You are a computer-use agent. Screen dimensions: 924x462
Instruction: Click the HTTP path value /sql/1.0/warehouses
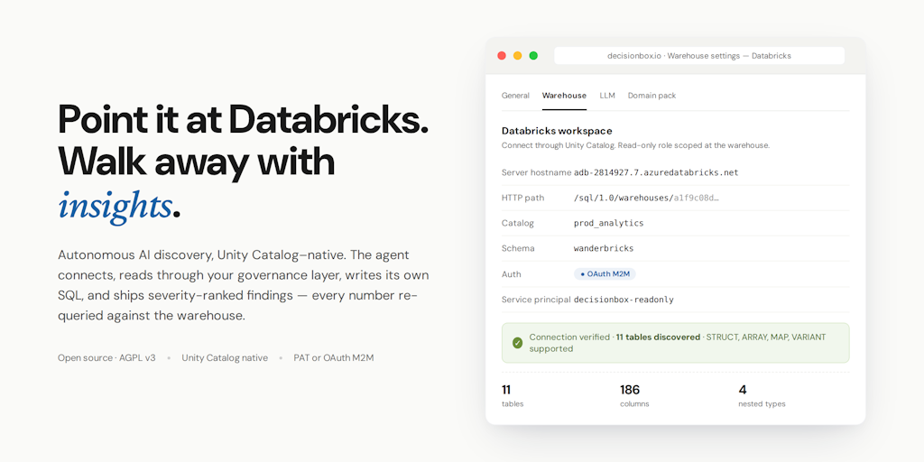pyautogui.click(x=646, y=198)
